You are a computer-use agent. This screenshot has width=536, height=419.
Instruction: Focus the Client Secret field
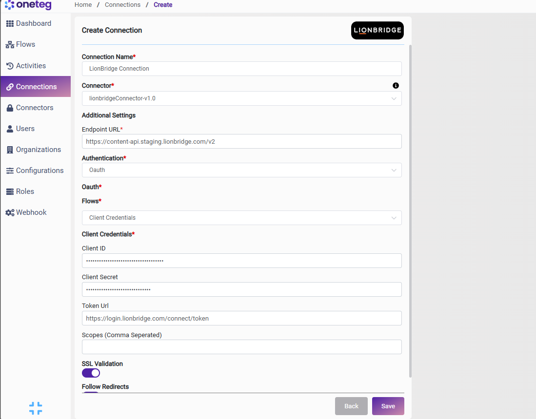[x=242, y=289]
